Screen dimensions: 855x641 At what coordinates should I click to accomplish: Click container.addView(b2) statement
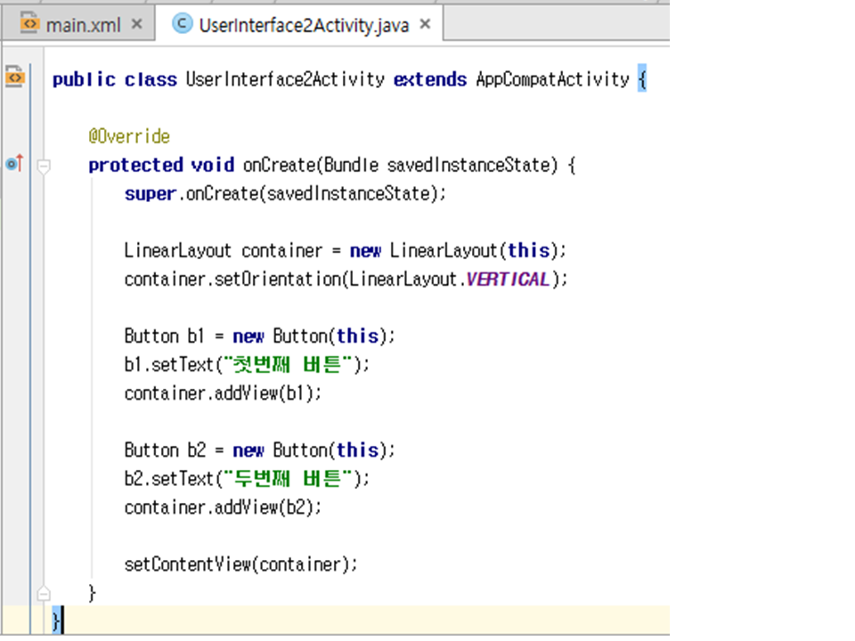point(223,507)
